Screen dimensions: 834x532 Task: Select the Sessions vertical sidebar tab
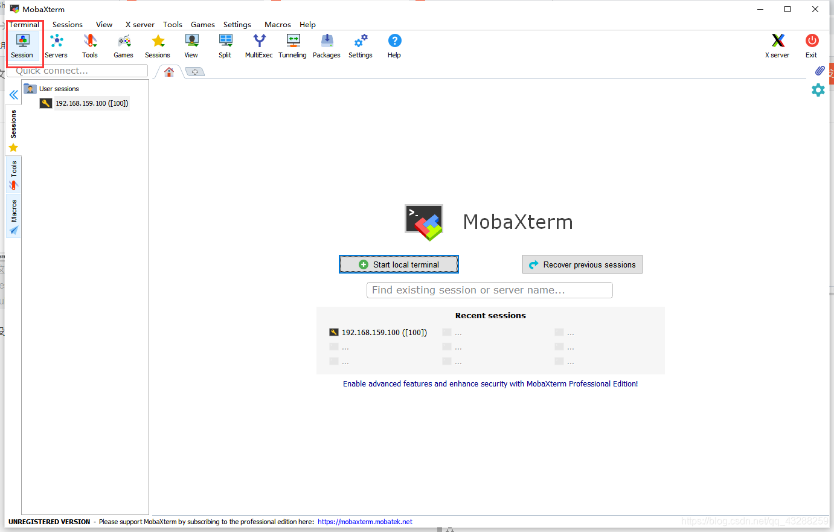(x=13, y=130)
